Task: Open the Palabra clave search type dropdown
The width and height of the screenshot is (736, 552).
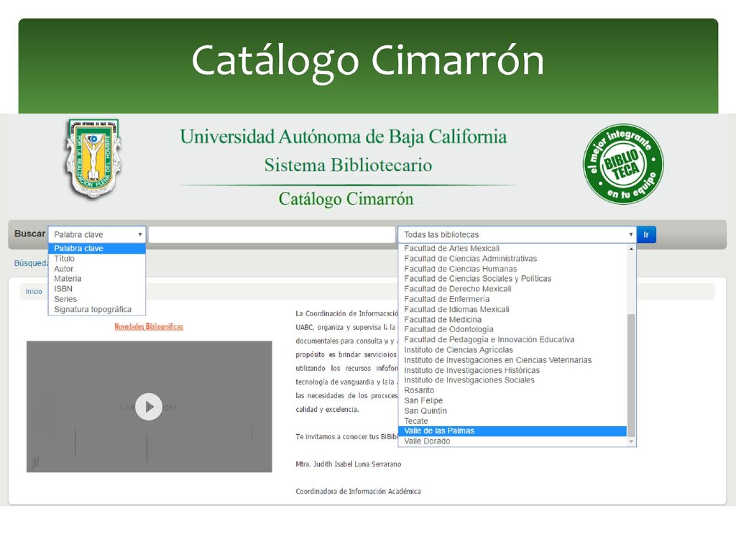Action: (x=97, y=234)
